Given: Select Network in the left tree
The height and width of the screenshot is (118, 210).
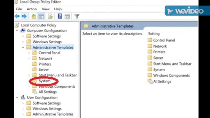Looking at the screenshot, I should point(46,58).
